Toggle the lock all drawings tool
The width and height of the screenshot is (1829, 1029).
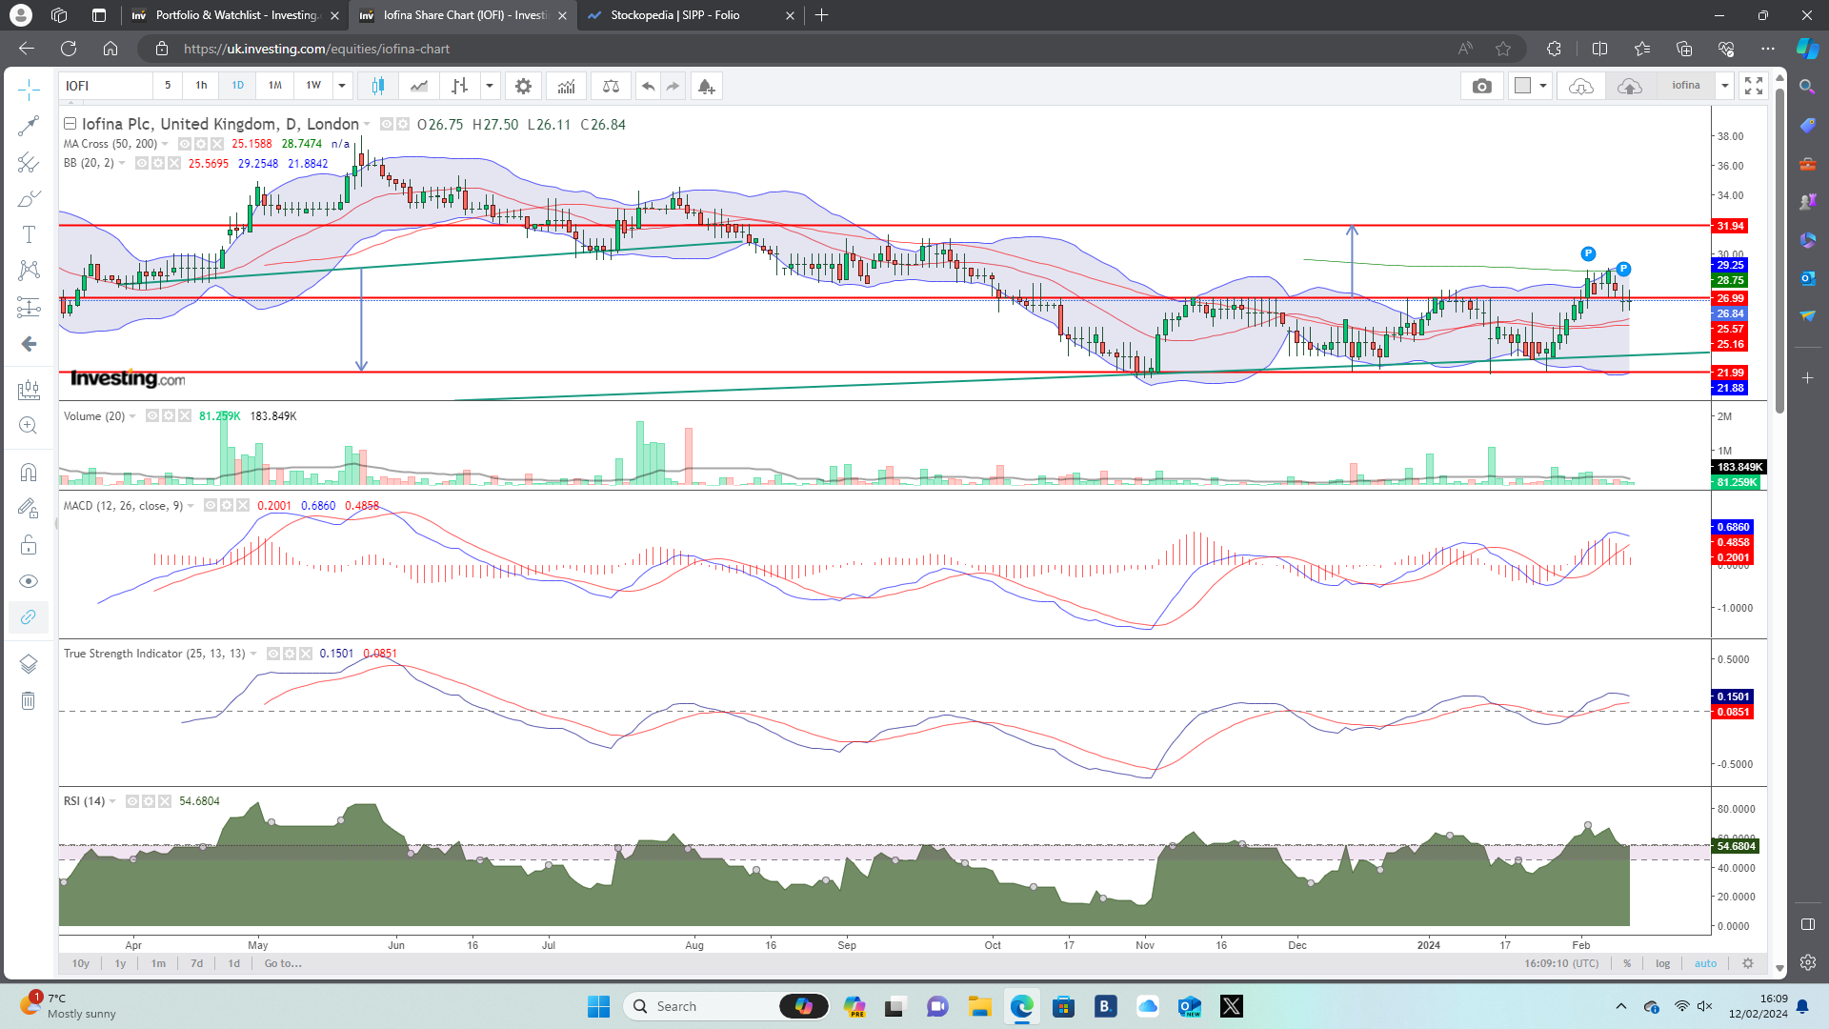(x=29, y=545)
